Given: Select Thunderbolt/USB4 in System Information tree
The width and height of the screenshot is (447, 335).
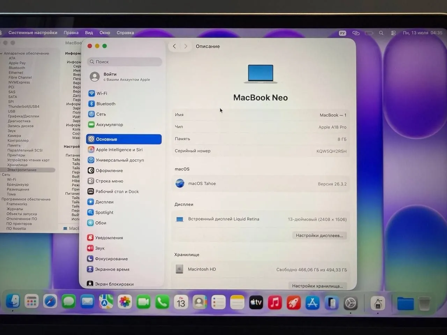Looking at the screenshot, I should (x=24, y=106).
